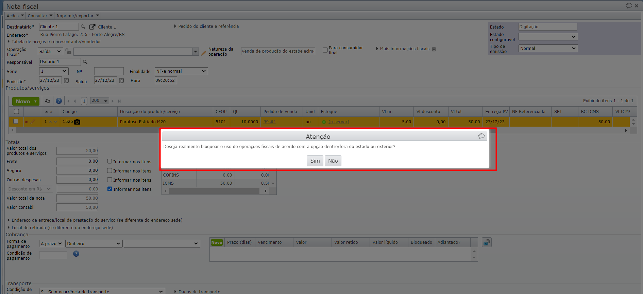
Task: Search for a Destinatário with the magnifier
Action: pos(83,26)
